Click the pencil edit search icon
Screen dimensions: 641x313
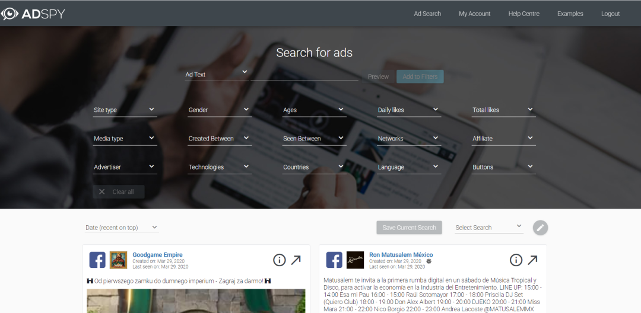pyautogui.click(x=541, y=228)
